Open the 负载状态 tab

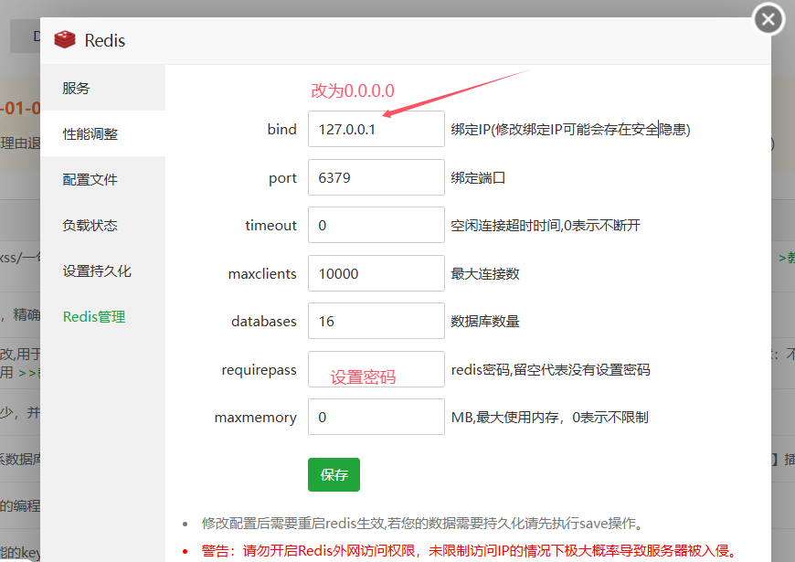(103, 225)
